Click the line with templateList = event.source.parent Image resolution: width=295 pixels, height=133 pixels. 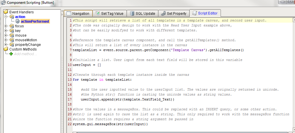pyautogui.click(x=158, y=50)
